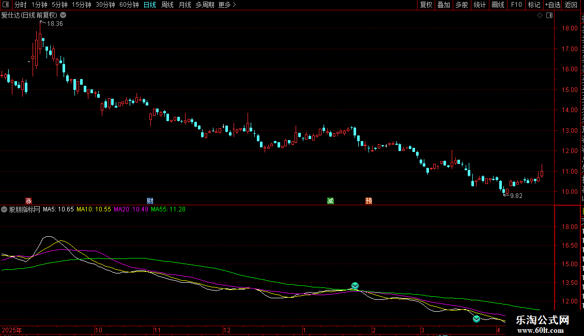This screenshot has height=336, width=584.
Task: Open F10 company information
Action: [516, 5]
